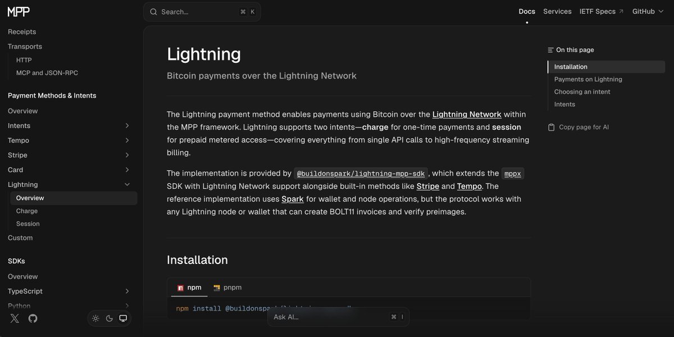Open the X (Twitter) profile icon
Image resolution: width=674 pixels, height=337 pixels.
click(15, 318)
